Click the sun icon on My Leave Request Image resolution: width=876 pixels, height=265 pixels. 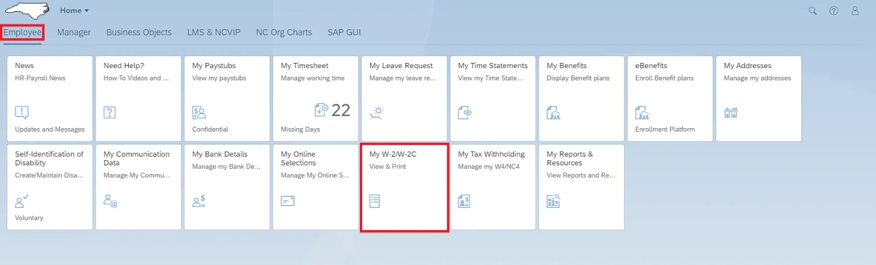[376, 112]
